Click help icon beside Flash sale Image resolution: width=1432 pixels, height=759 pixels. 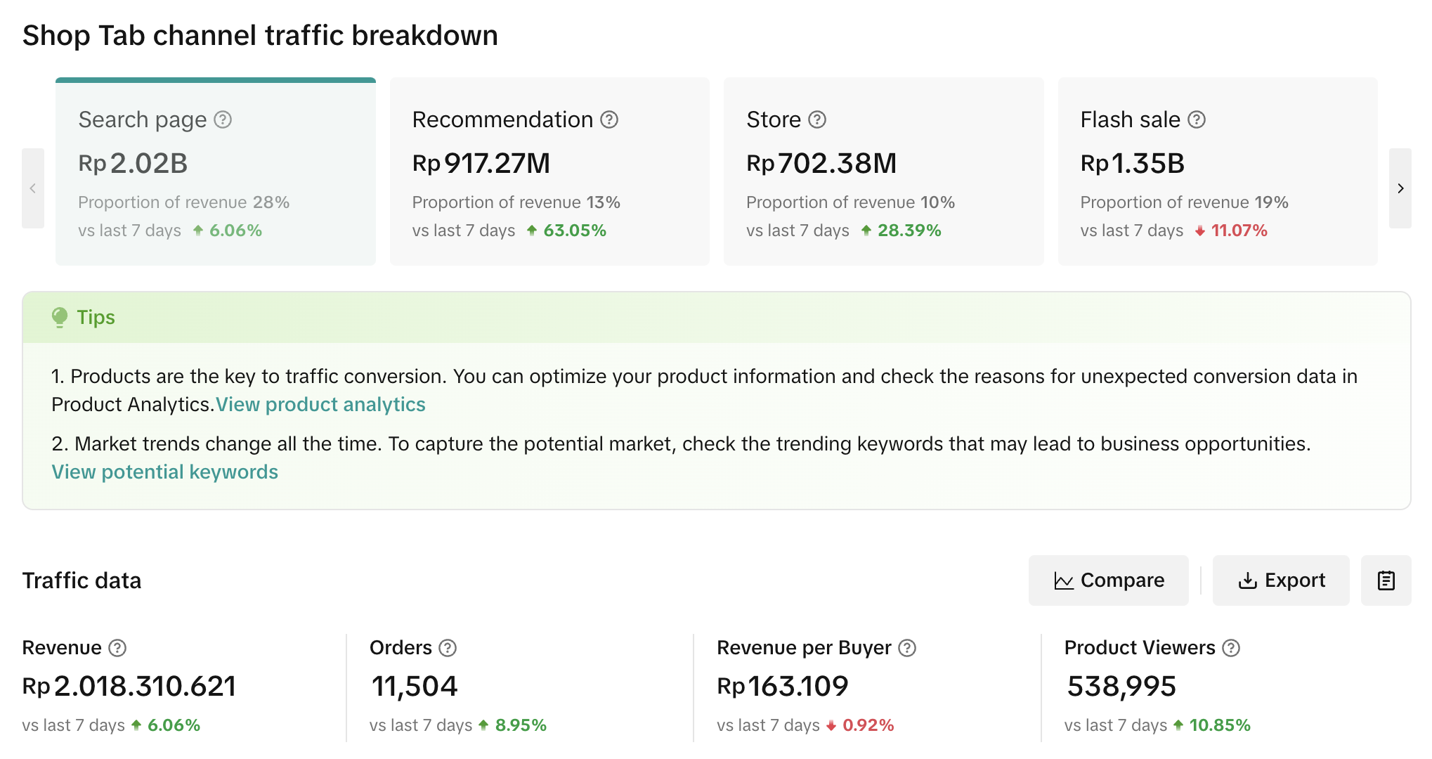click(x=1197, y=120)
